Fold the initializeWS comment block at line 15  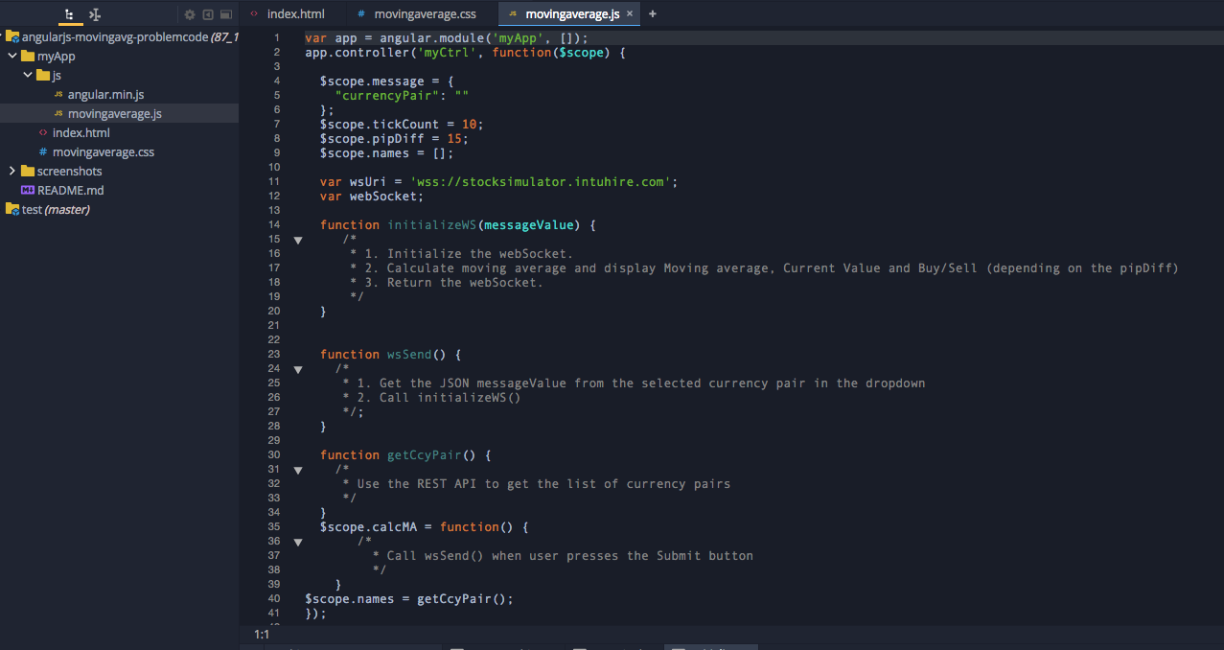point(297,240)
